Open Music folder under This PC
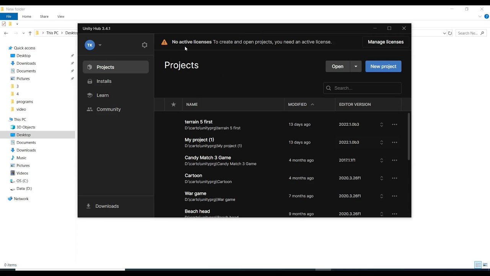The height and width of the screenshot is (276, 490). (21, 158)
